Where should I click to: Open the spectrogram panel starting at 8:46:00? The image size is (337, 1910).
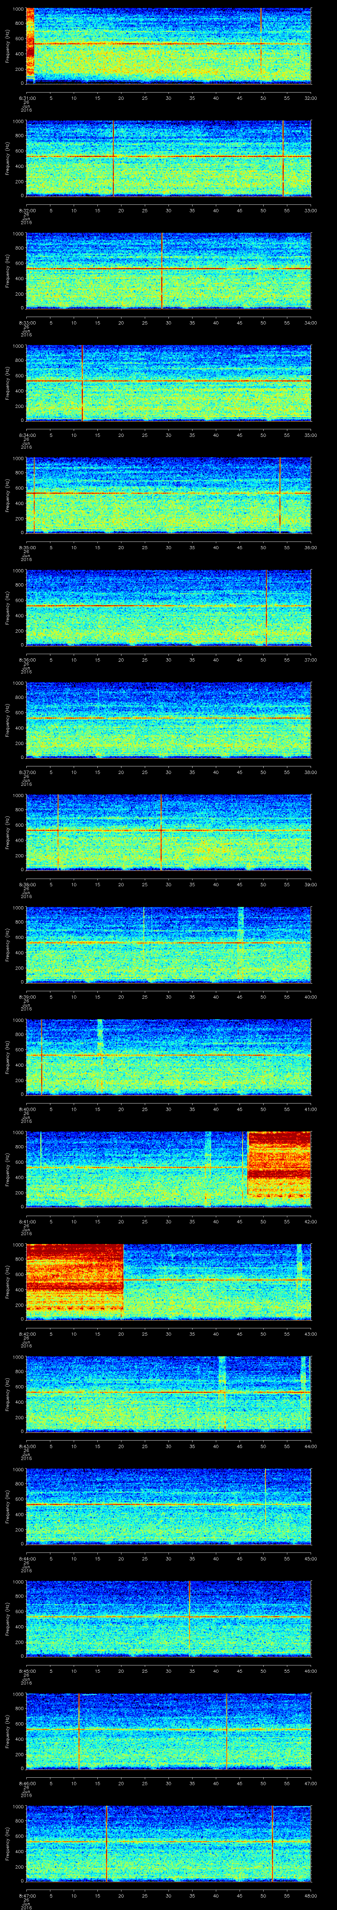168,1731
